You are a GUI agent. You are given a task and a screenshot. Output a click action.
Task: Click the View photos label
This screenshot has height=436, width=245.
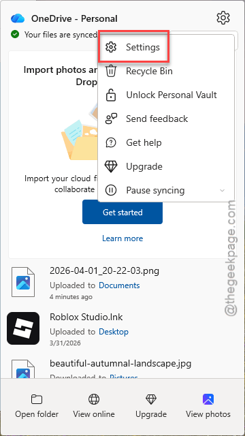pos(208,414)
